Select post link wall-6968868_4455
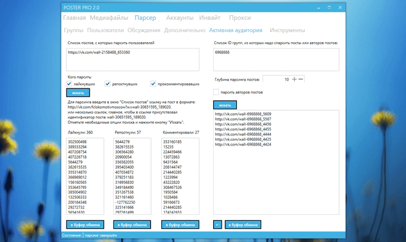This screenshot has height=242, width=406. point(243,129)
